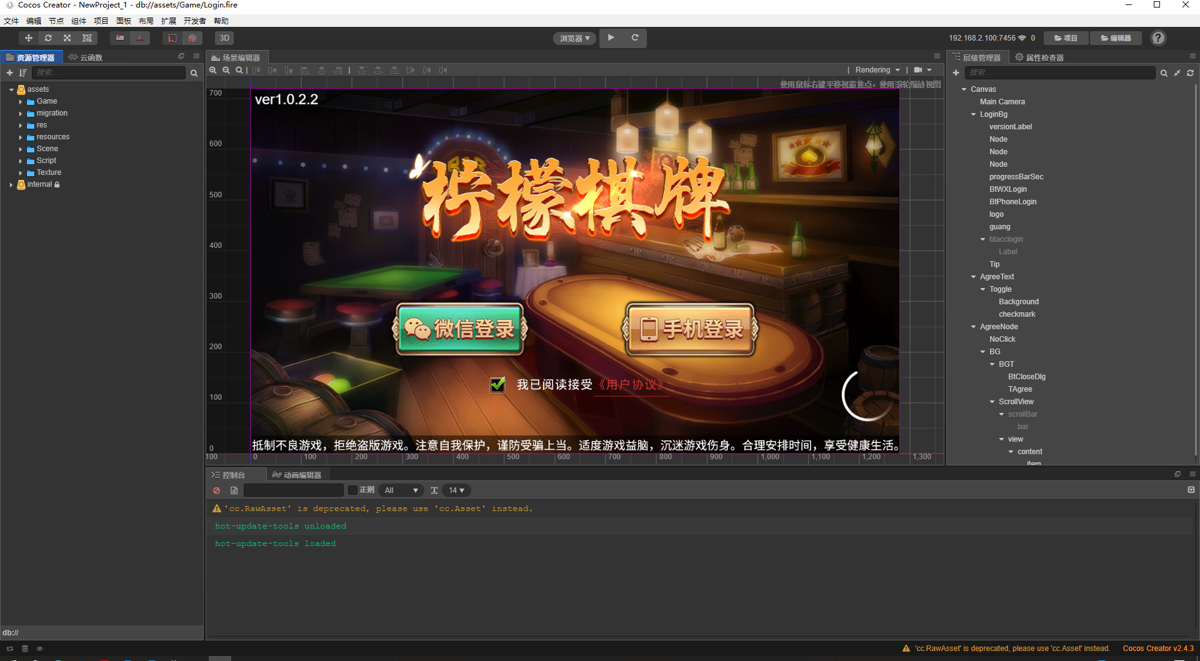Add new asset with plus icon in 资源管理器
Image resolution: width=1200 pixels, height=661 pixels.
click(9, 73)
